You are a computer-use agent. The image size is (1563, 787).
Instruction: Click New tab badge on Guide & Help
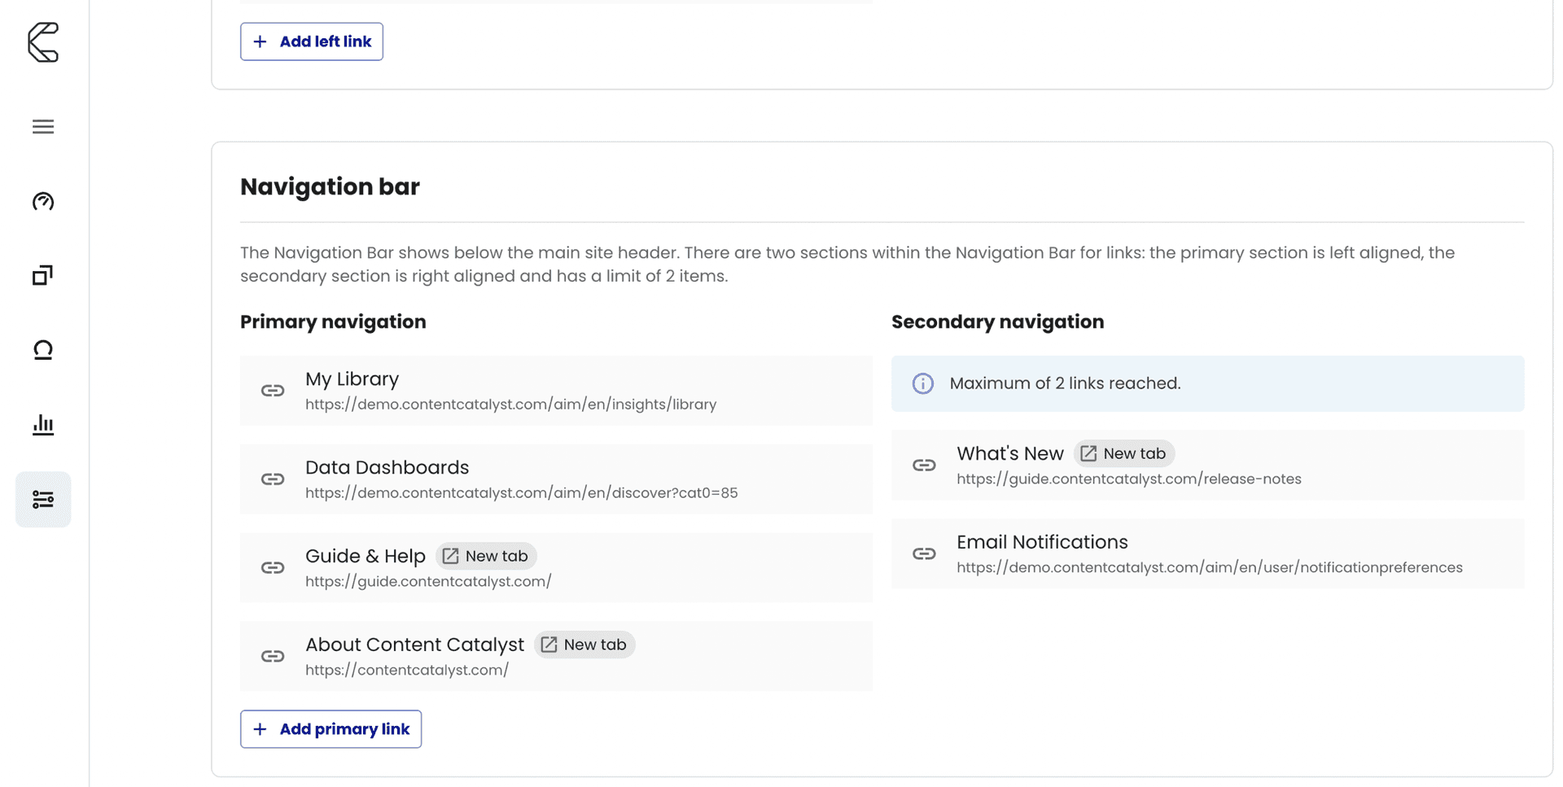pos(486,556)
